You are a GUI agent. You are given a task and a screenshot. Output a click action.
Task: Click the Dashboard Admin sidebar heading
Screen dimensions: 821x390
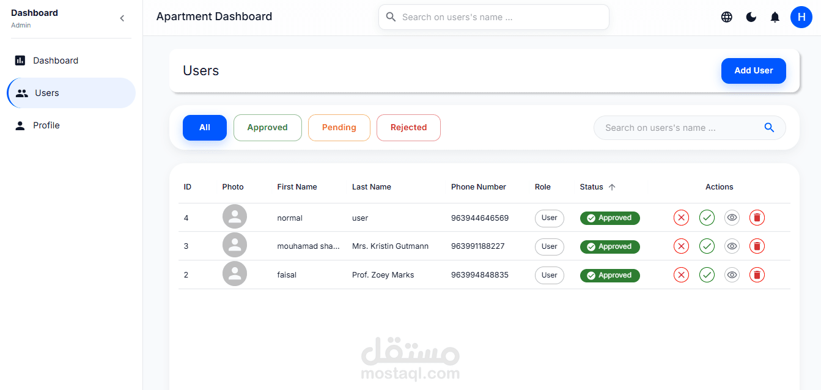pos(35,18)
